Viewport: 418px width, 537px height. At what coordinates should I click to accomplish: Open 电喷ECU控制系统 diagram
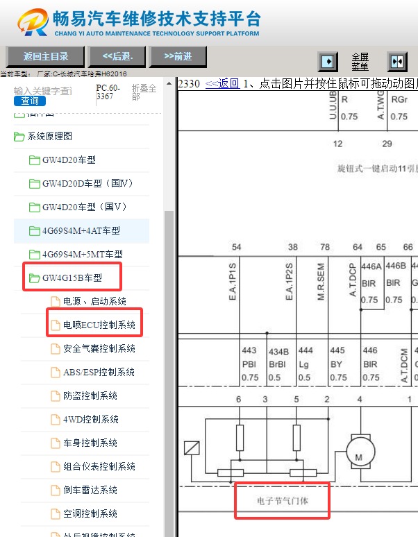coord(99,325)
